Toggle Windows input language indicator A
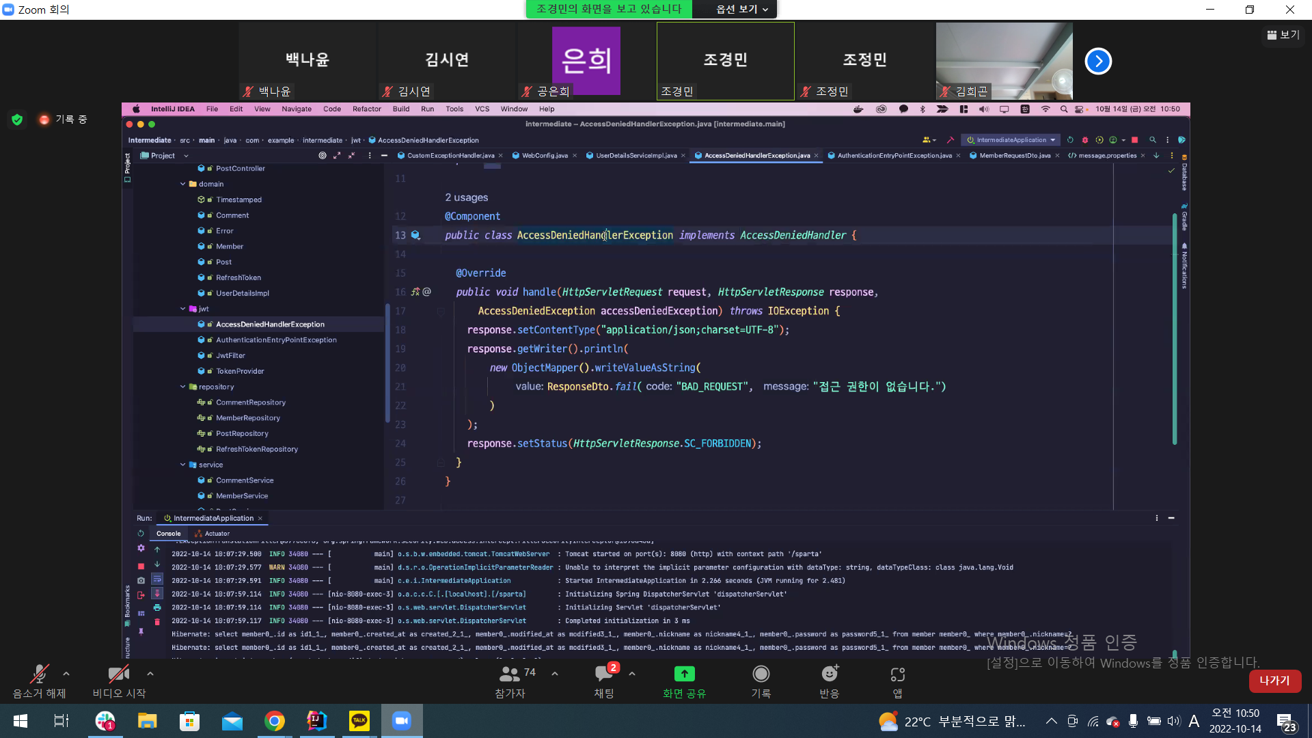This screenshot has height=738, width=1312. [1194, 721]
